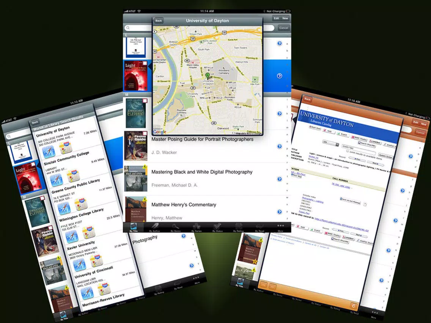Select By Genre tab in center screen
This screenshot has height=323, width=431.
175,227
